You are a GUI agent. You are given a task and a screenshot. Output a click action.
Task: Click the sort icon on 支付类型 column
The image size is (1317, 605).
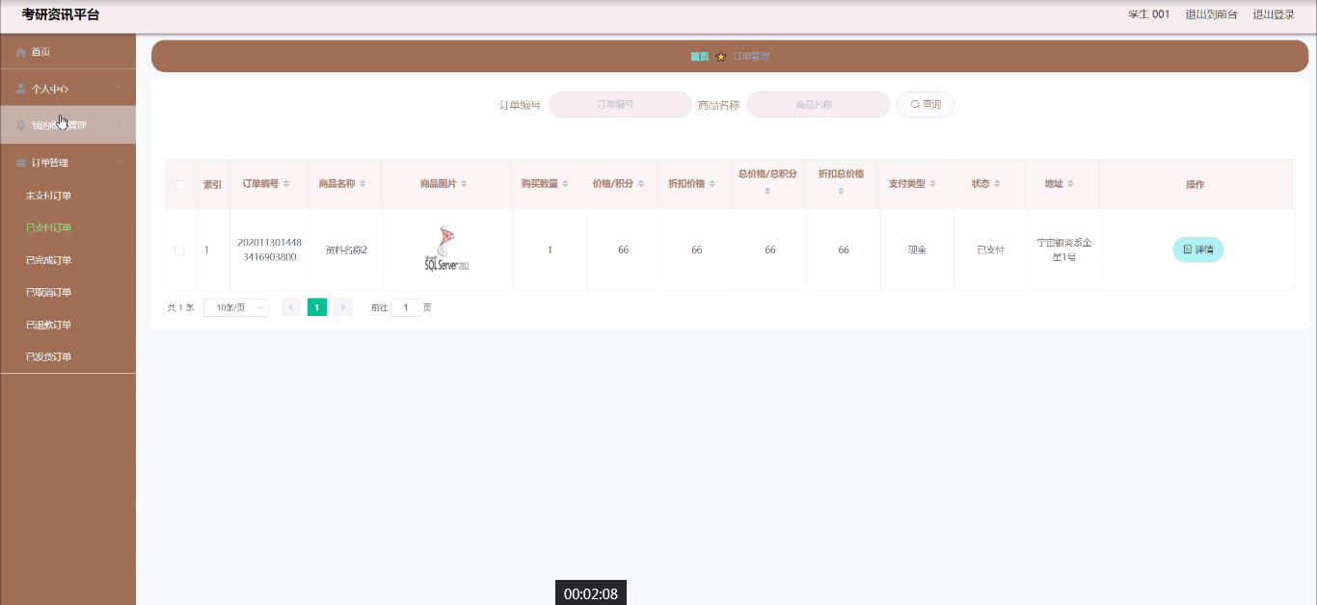(933, 184)
